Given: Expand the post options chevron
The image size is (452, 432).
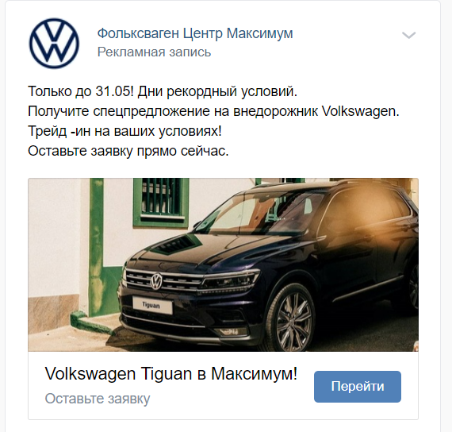Looking at the screenshot, I should tap(408, 35).
